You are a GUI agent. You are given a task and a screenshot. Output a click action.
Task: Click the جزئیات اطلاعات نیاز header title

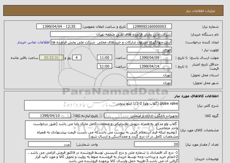[x=200, y=11]
